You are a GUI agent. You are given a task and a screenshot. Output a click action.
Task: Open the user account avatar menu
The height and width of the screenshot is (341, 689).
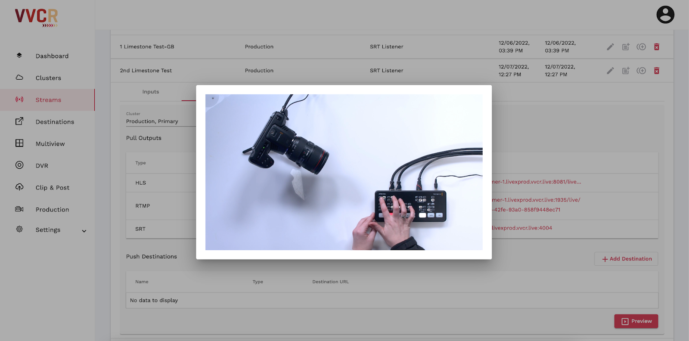click(x=665, y=15)
